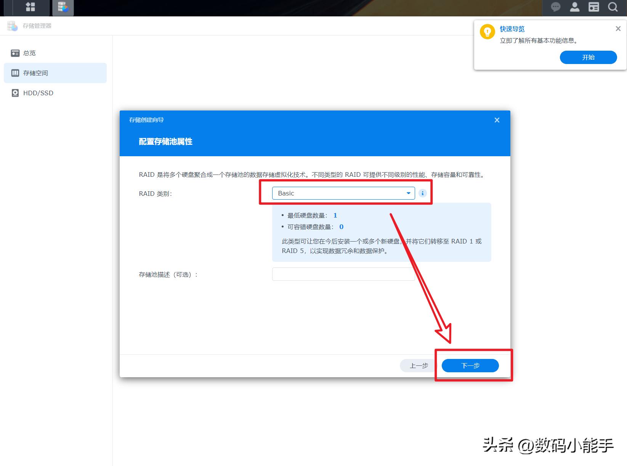
Task: Open the widgets panel icon
Action: (593, 7)
